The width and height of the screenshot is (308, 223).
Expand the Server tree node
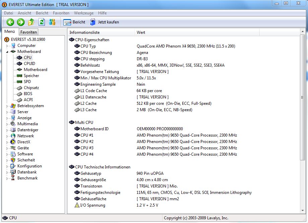pos(7,112)
